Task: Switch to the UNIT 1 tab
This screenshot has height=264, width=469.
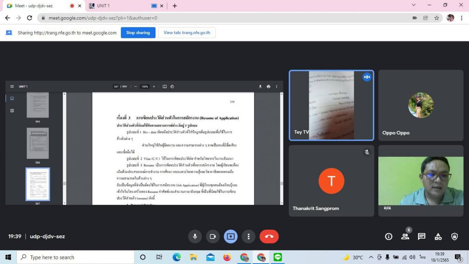Action: pyautogui.click(x=117, y=6)
